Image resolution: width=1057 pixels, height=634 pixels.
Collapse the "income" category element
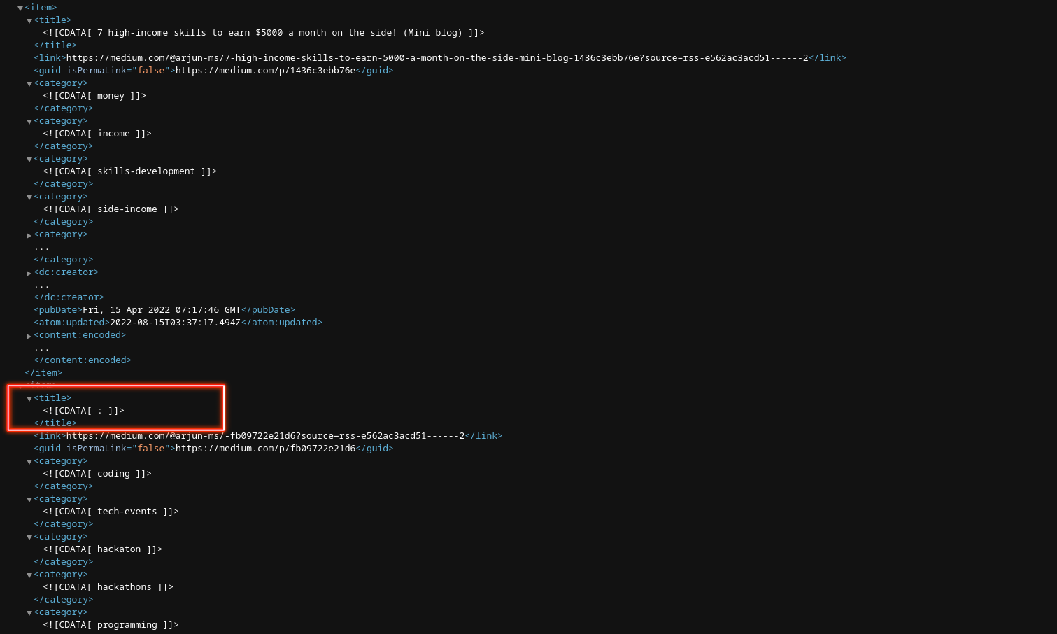coord(29,121)
